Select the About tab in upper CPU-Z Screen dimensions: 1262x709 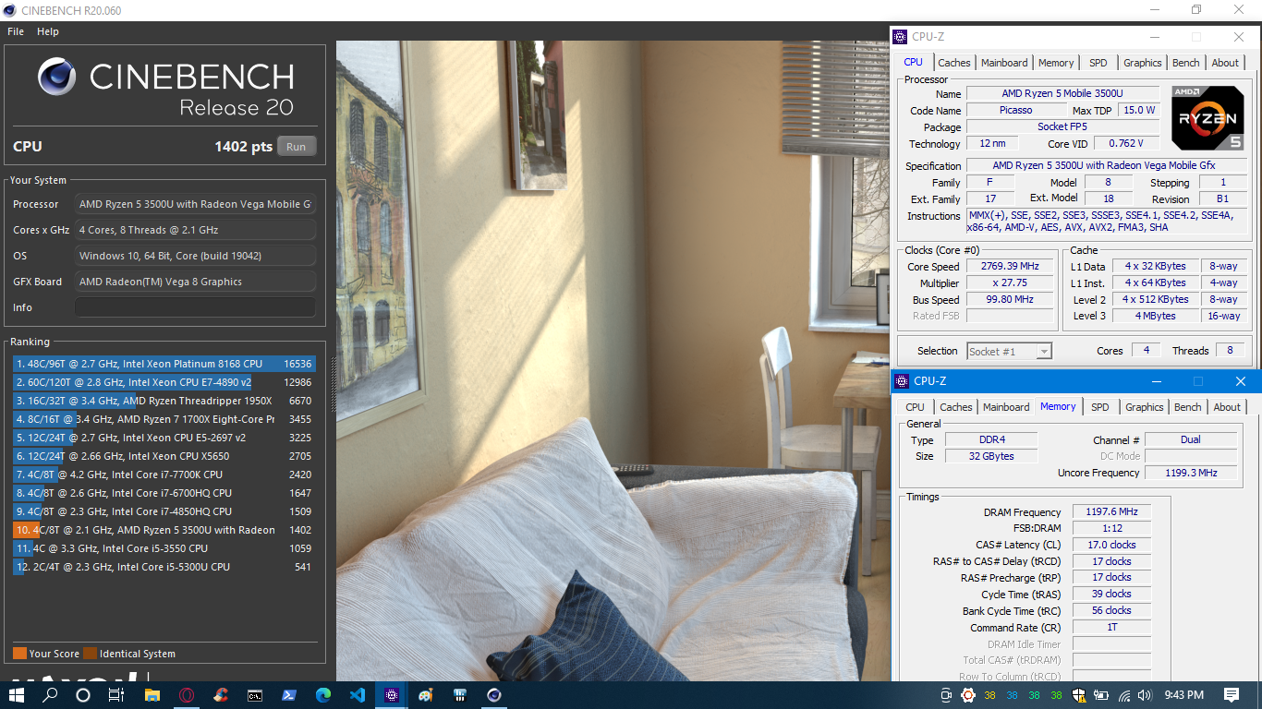coord(1225,63)
